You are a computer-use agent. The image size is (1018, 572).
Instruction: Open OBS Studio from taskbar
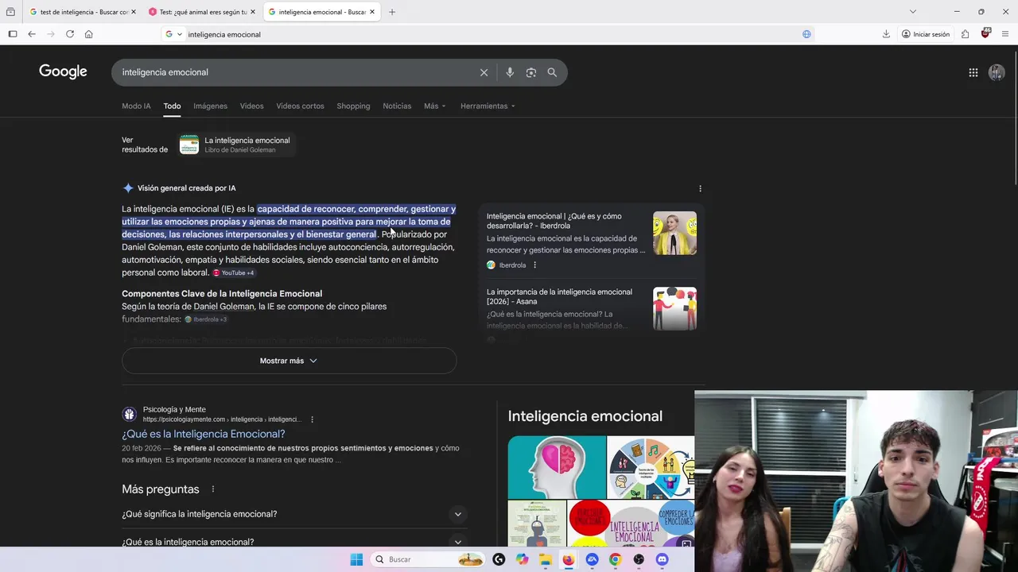pos(639,559)
